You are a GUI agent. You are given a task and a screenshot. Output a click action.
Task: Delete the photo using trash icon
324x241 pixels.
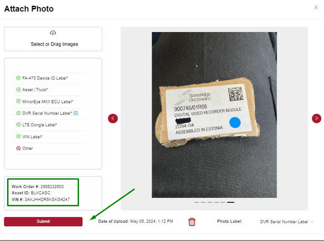pyautogui.click(x=192, y=222)
